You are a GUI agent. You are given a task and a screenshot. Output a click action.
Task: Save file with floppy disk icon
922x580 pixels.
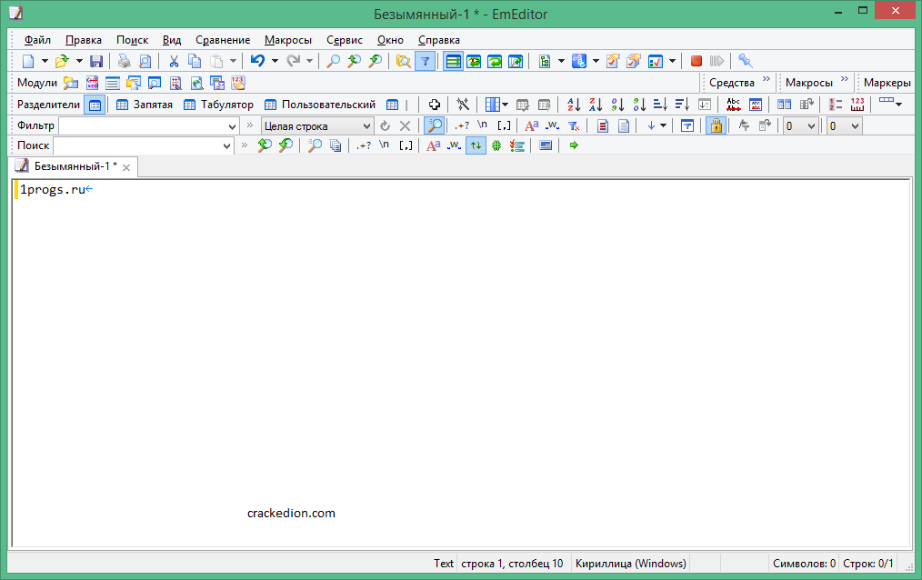click(95, 61)
